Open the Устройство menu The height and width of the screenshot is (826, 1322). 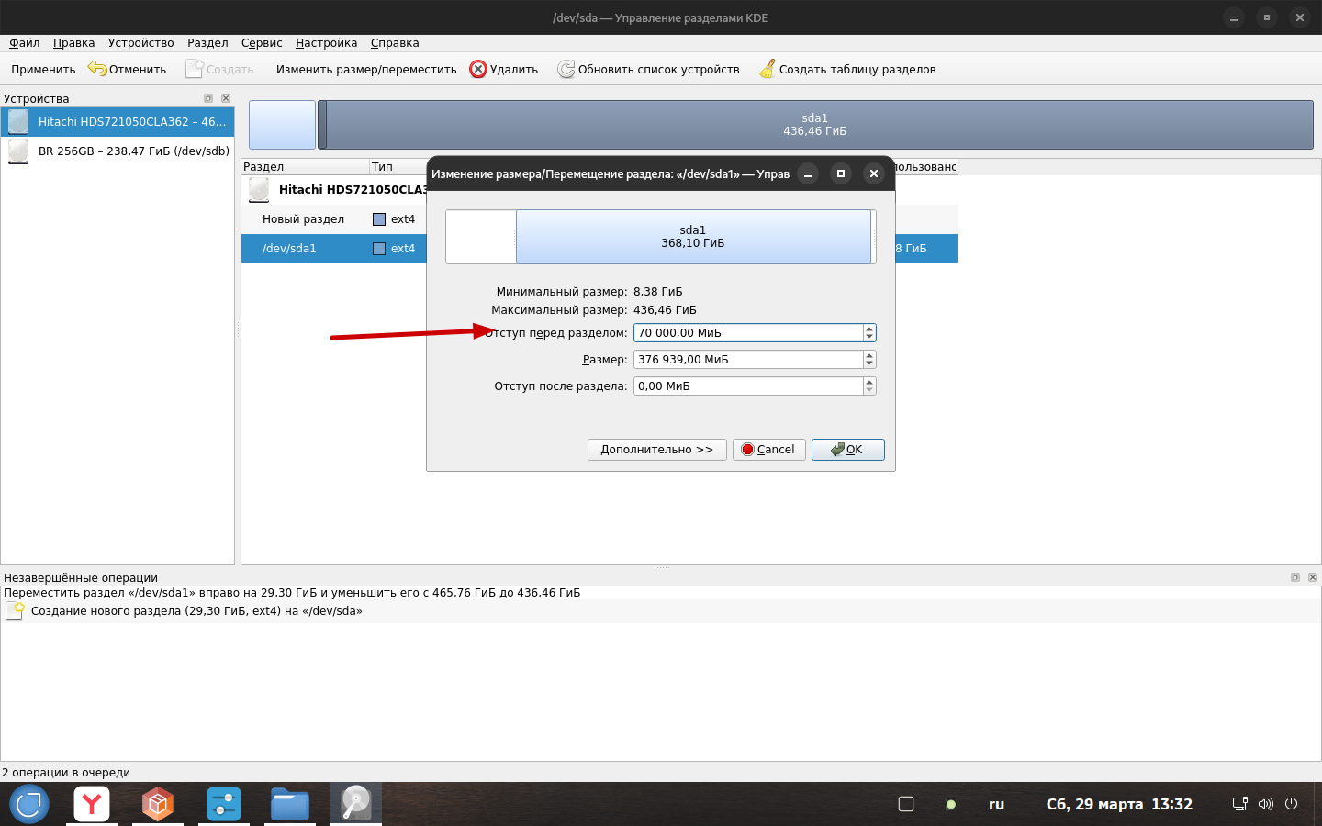(x=140, y=43)
